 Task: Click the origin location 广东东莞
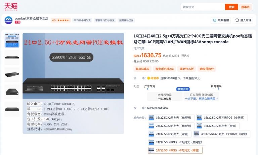pyautogui.click(x=150, y=86)
